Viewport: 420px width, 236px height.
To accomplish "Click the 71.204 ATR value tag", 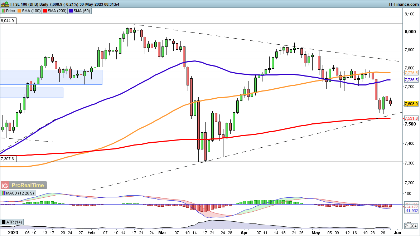I will click(x=411, y=226).
